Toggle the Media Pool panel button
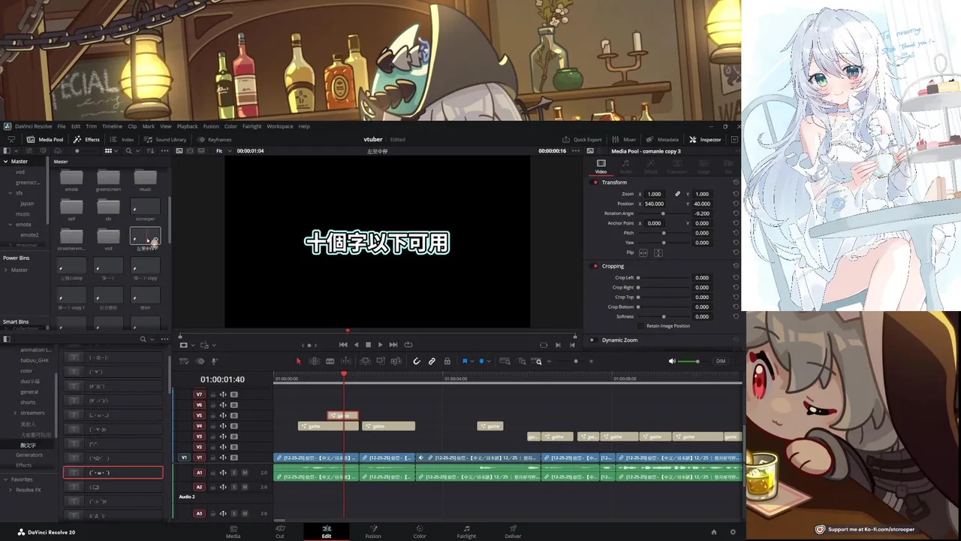 coord(45,139)
